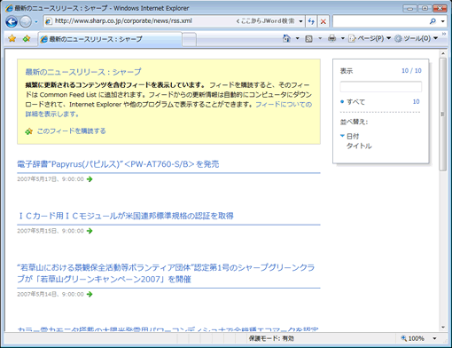This screenshot has width=452, height=348.
Task: Open the Print dropdown arrow
Action: coord(343,38)
